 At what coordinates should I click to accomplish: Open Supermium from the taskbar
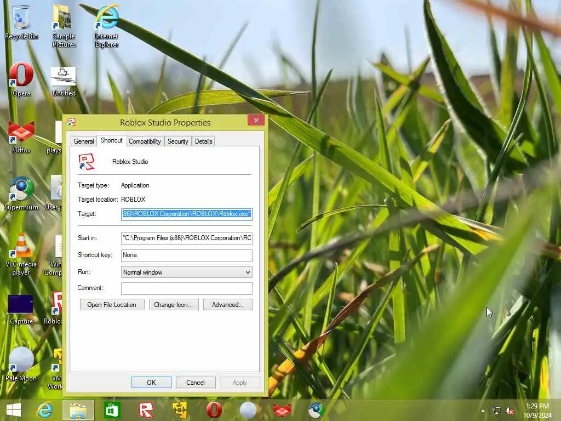tap(316, 410)
